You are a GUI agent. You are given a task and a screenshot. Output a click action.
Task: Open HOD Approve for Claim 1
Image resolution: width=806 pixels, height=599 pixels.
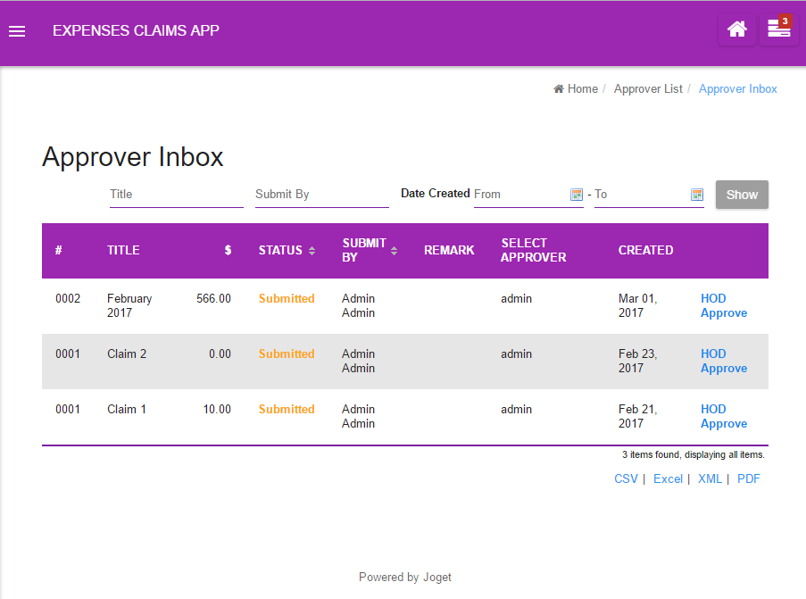pos(723,417)
